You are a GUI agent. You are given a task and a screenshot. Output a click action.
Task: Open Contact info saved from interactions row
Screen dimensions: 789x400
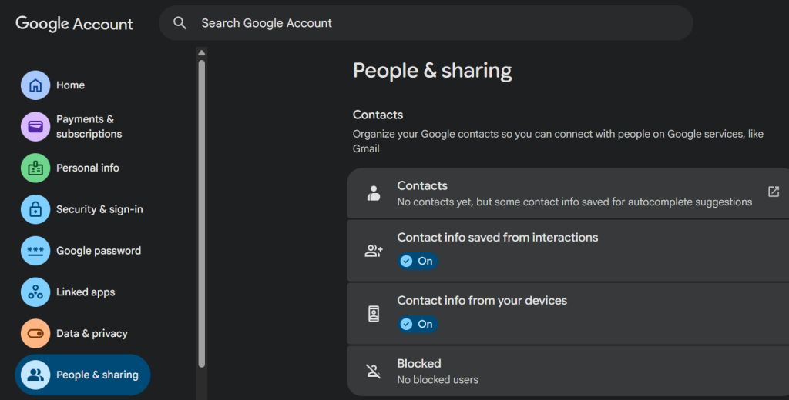click(568, 250)
